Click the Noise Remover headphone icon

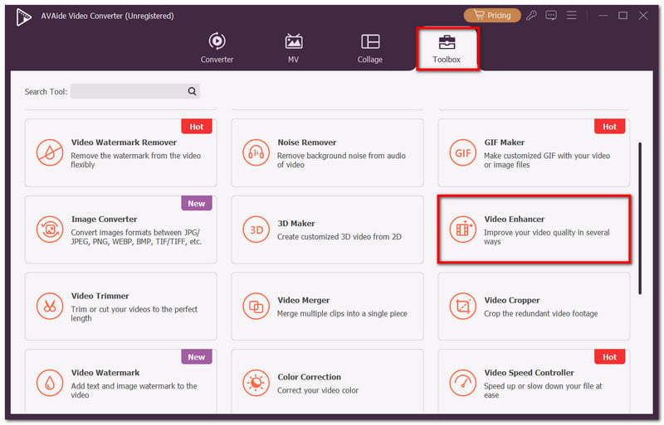click(256, 152)
